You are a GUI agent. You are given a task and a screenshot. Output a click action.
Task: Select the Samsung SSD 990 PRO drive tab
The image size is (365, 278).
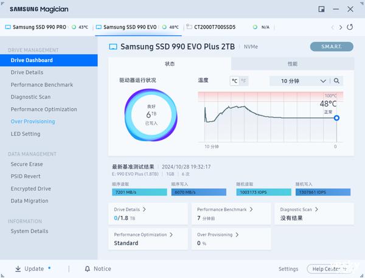click(47, 27)
